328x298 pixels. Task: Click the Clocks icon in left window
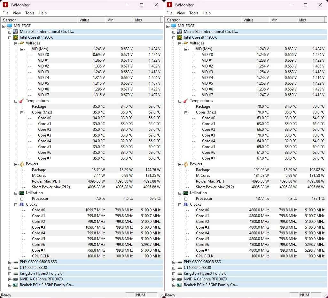(21, 204)
